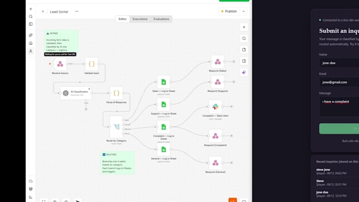The height and width of the screenshot is (202, 359).
Task: Click the canvas search nodes button
Action: pos(244,39)
